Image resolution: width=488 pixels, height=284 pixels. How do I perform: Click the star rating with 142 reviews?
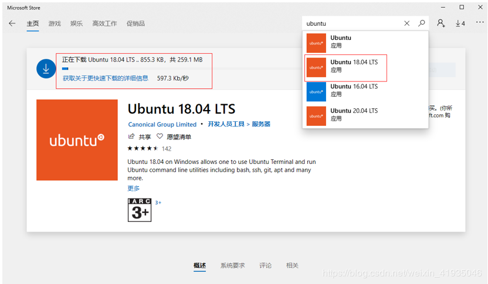150,149
